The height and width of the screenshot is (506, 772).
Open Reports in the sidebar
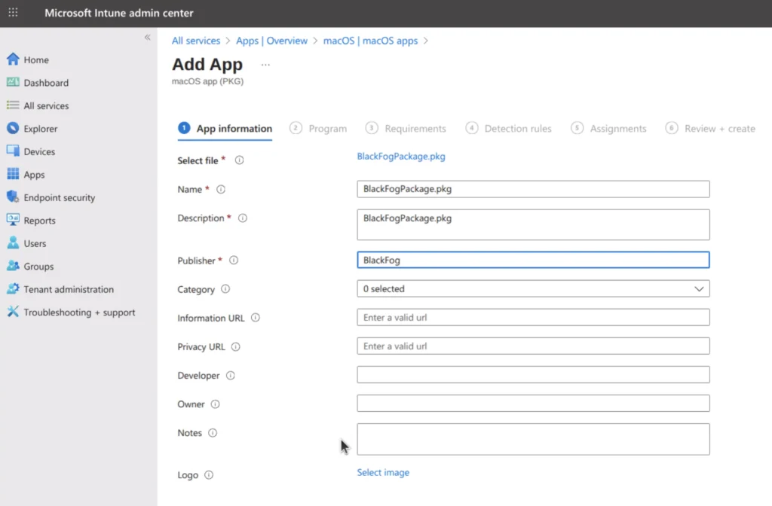click(x=39, y=221)
